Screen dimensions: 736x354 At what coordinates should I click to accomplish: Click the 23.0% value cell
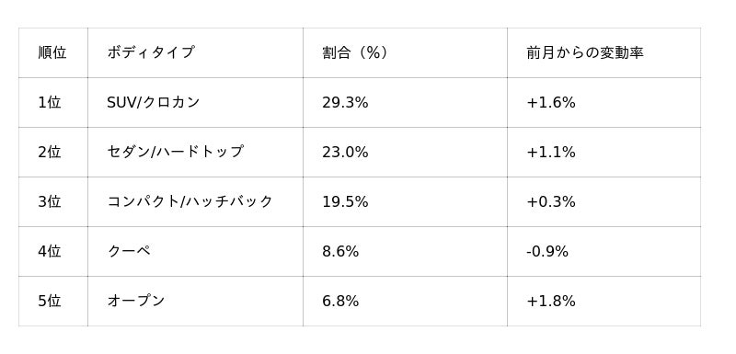tap(405, 152)
